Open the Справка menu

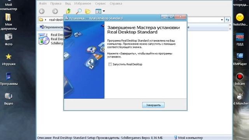click(x=116, y=3)
